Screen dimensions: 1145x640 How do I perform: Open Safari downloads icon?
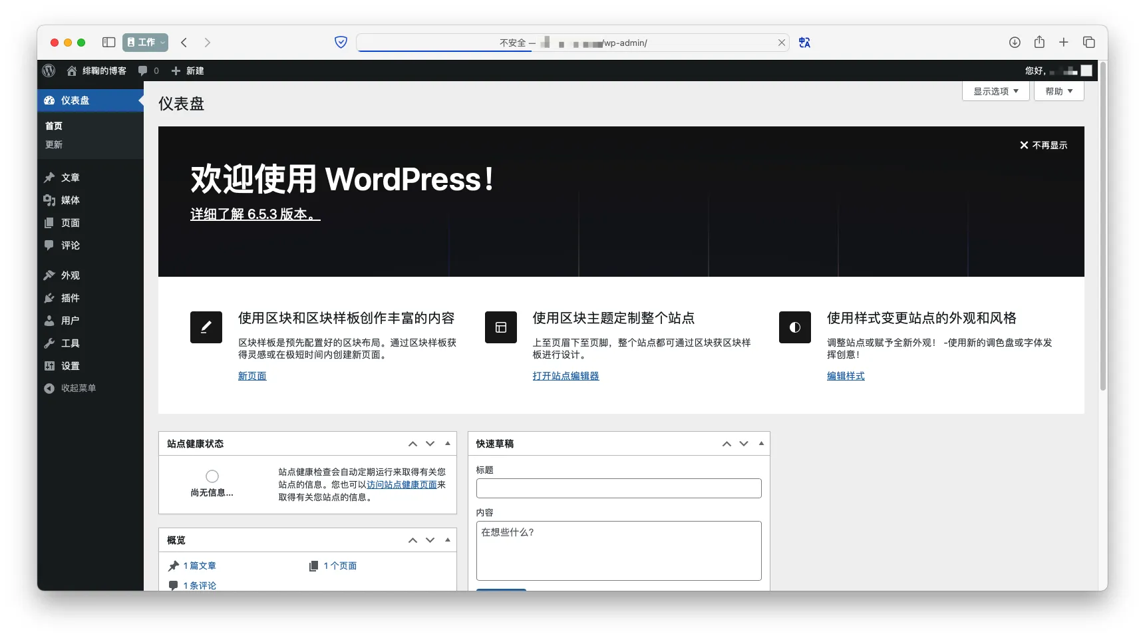pyautogui.click(x=1015, y=43)
